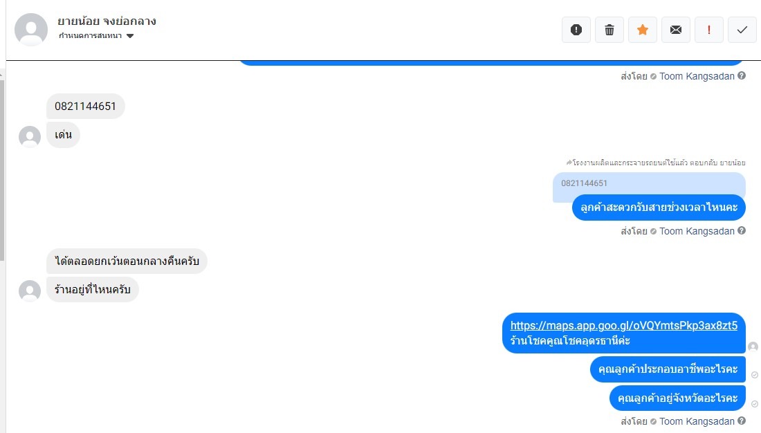Screen dimensions: 761x433
Task: Flag conversation with the red exclamation icon
Action: (x=709, y=30)
